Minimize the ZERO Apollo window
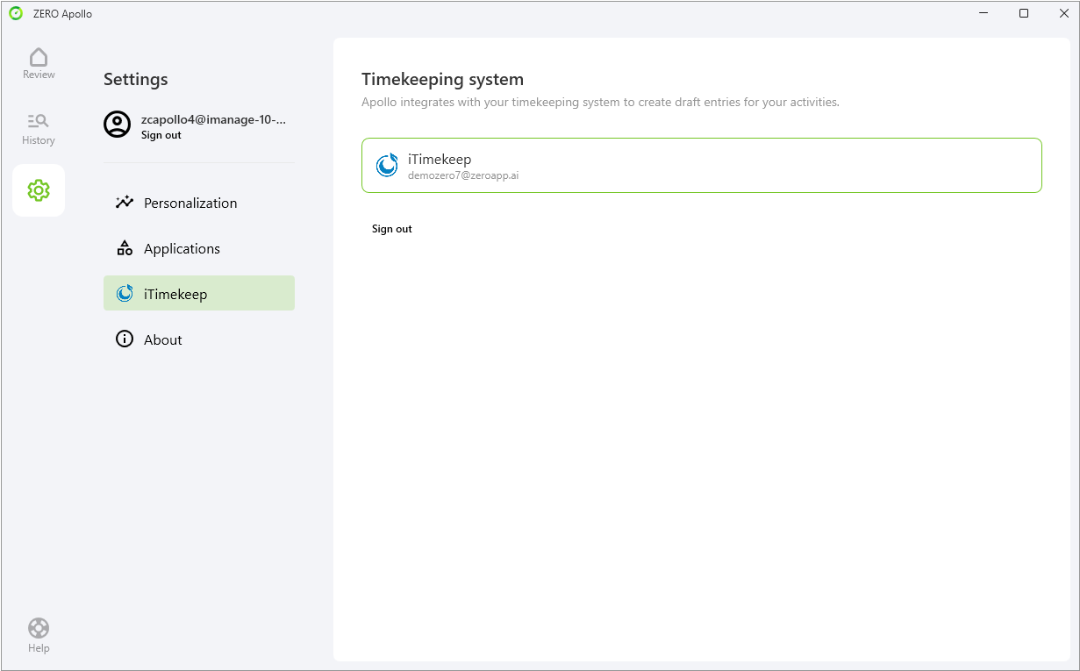Screen dimensions: 1080x671 tap(983, 13)
